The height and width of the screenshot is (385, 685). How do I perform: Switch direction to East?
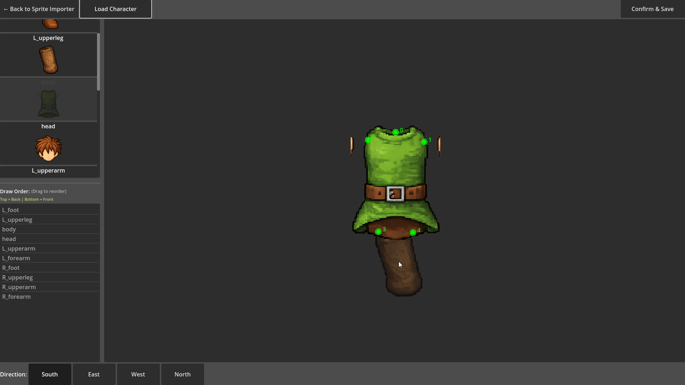(x=94, y=374)
